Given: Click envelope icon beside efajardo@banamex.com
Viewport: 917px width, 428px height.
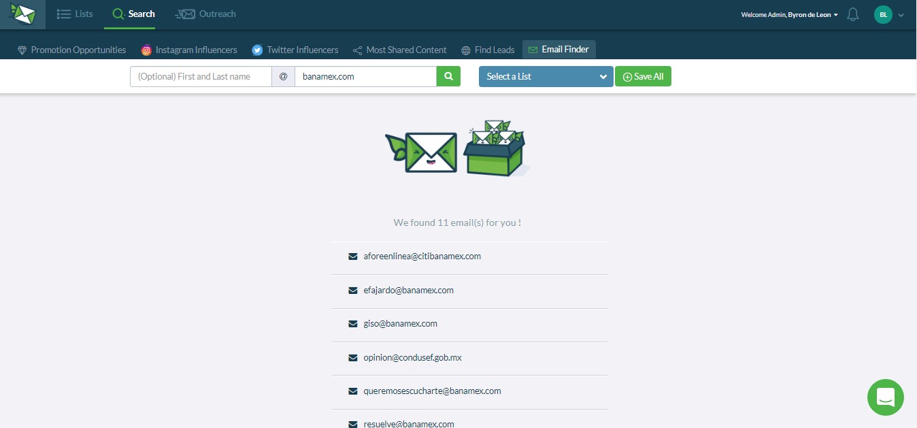Looking at the screenshot, I should point(352,291).
